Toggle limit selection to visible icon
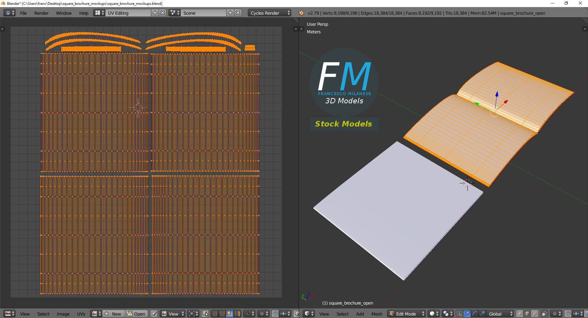588x318 pixels. (x=544, y=314)
